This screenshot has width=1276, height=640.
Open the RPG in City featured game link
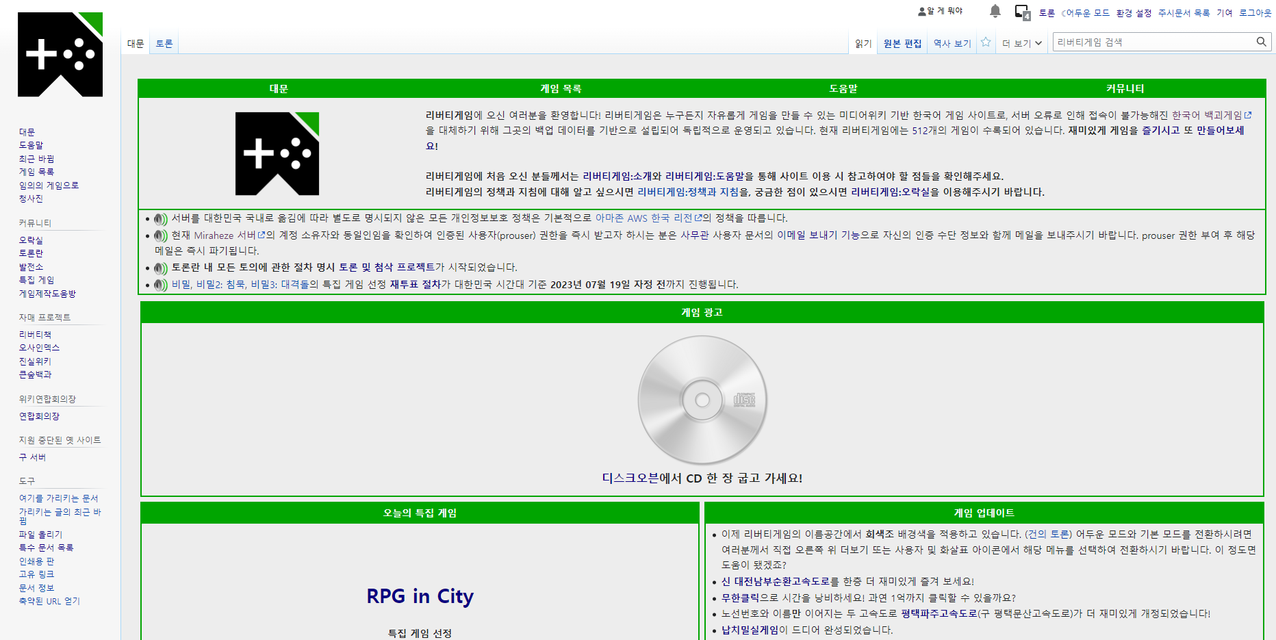pyautogui.click(x=420, y=596)
